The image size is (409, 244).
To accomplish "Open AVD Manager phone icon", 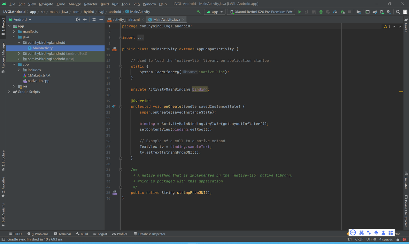I will [382, 12].
